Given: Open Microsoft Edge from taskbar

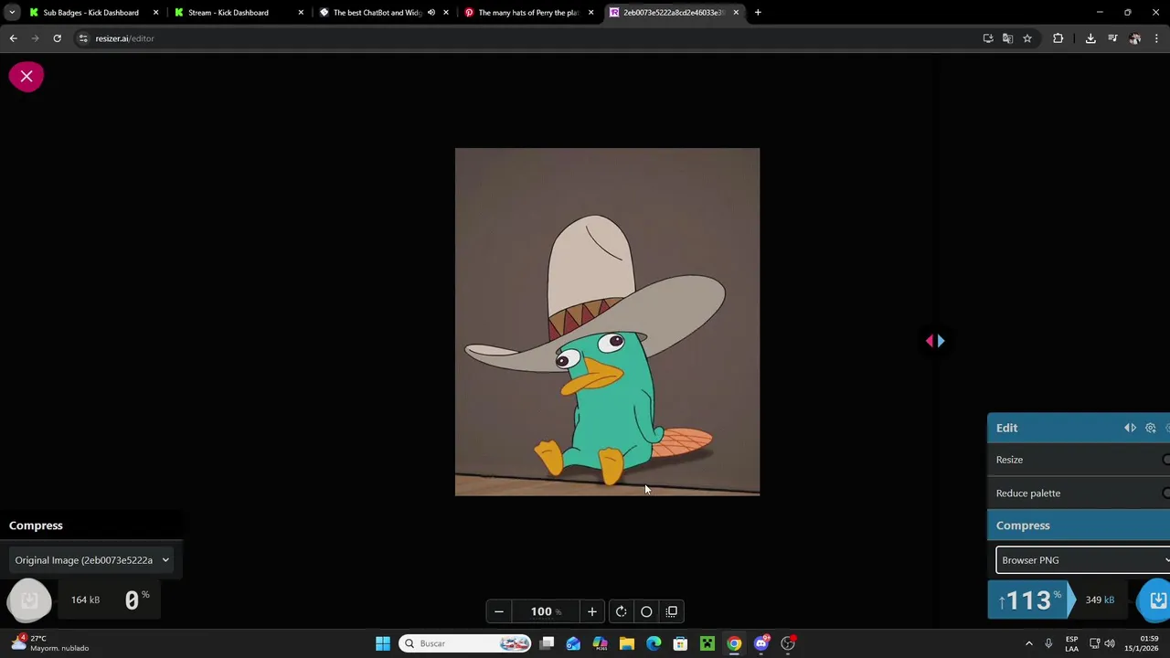Looking at the screenshot, I should click(x=654, y=643).
